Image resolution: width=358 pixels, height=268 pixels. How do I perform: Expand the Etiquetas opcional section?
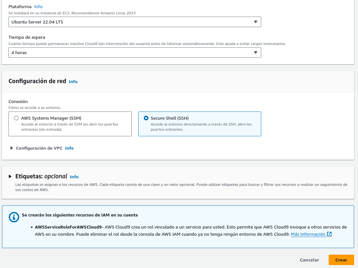click(x=10, y=176)
